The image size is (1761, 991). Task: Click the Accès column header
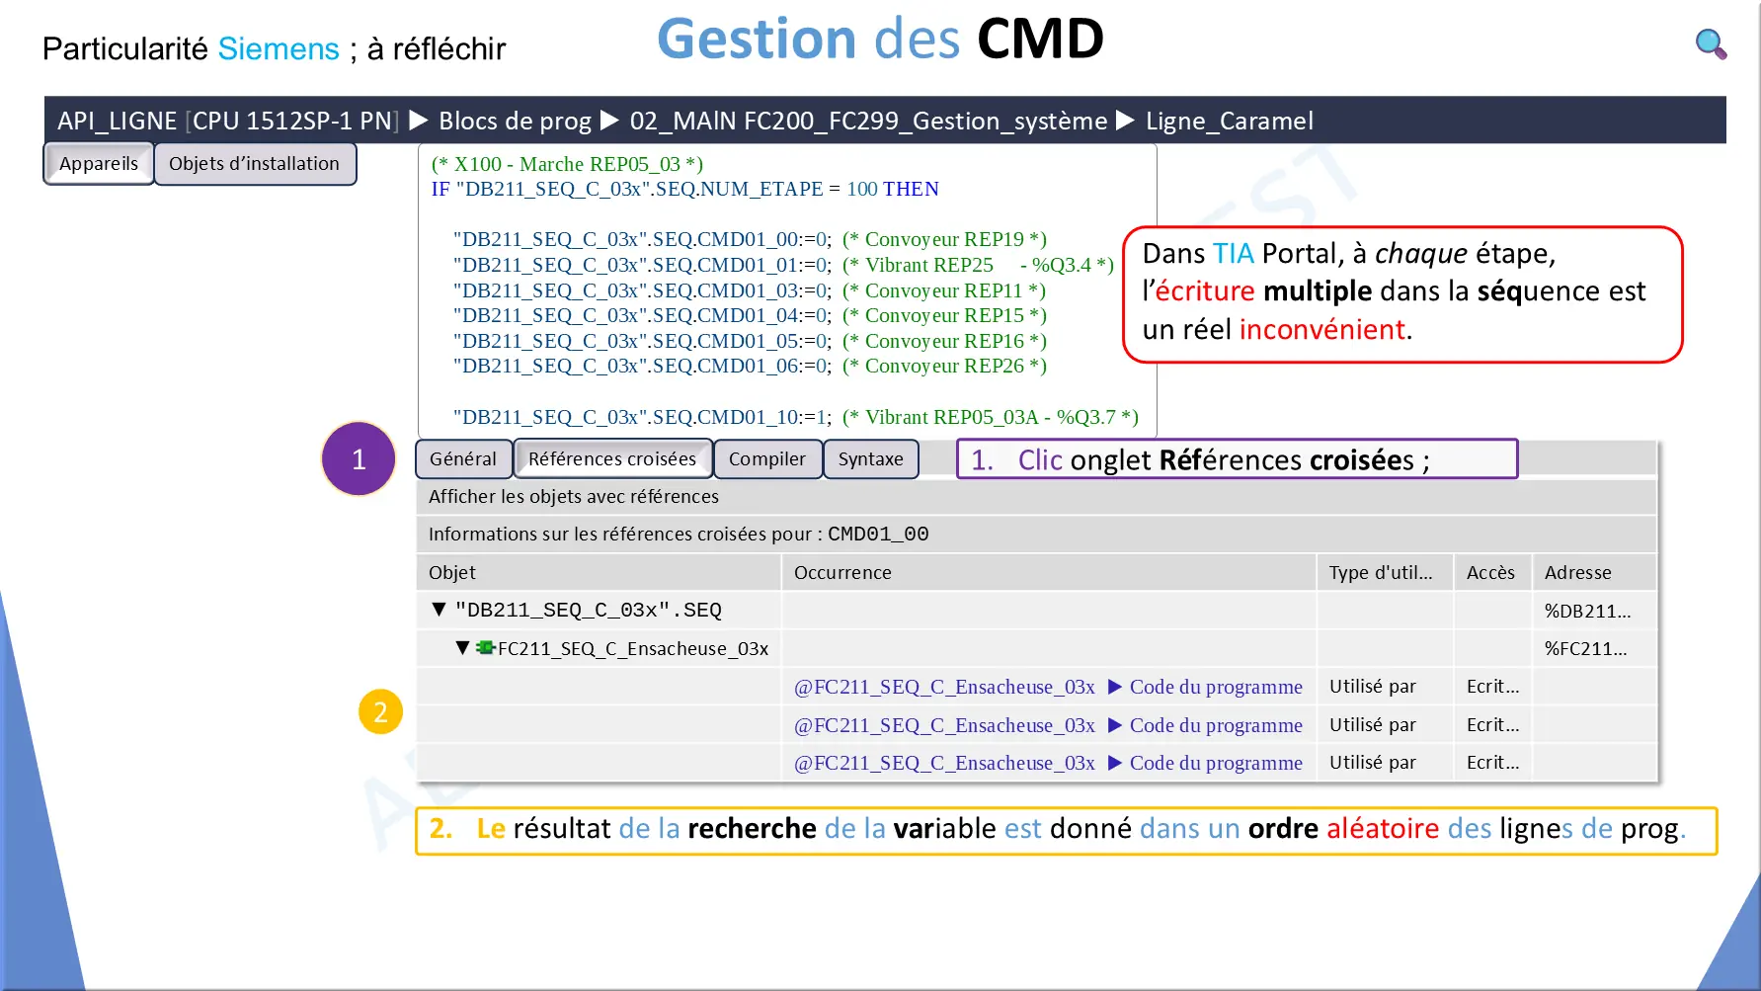click(x=1493, y=572)
